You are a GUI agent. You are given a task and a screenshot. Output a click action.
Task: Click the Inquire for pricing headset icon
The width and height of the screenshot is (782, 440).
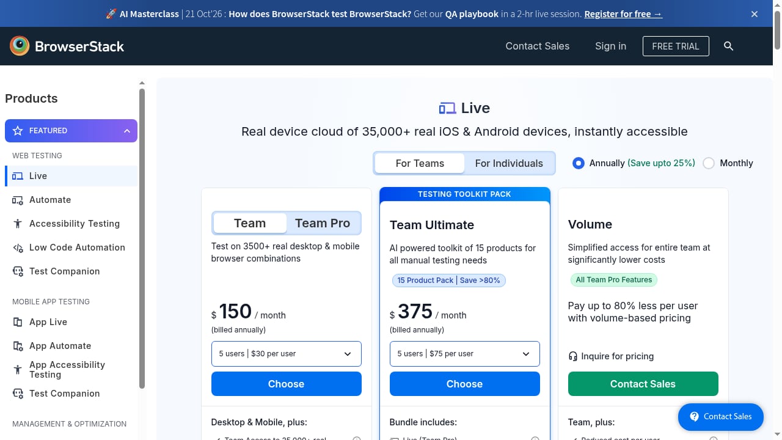(572, 356)
